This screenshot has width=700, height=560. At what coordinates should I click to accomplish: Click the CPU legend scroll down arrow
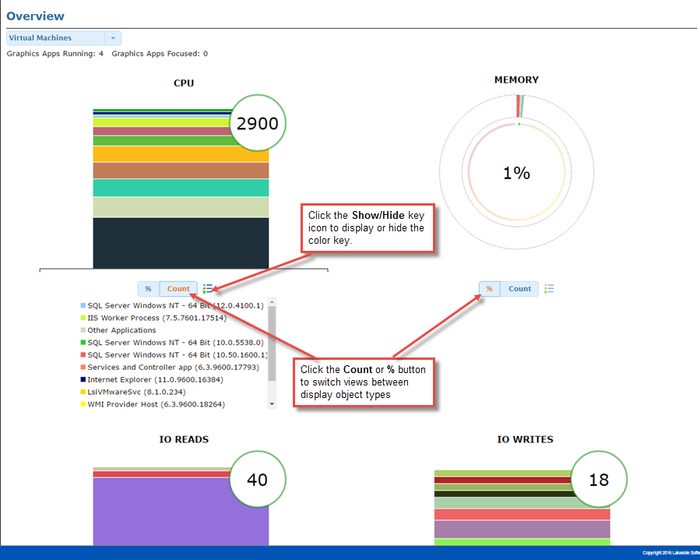(272, 404)
